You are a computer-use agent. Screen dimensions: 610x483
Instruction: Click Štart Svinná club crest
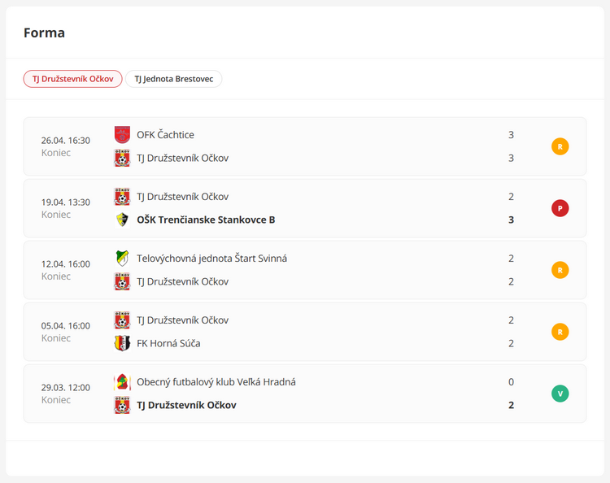(x=122, y=259)
